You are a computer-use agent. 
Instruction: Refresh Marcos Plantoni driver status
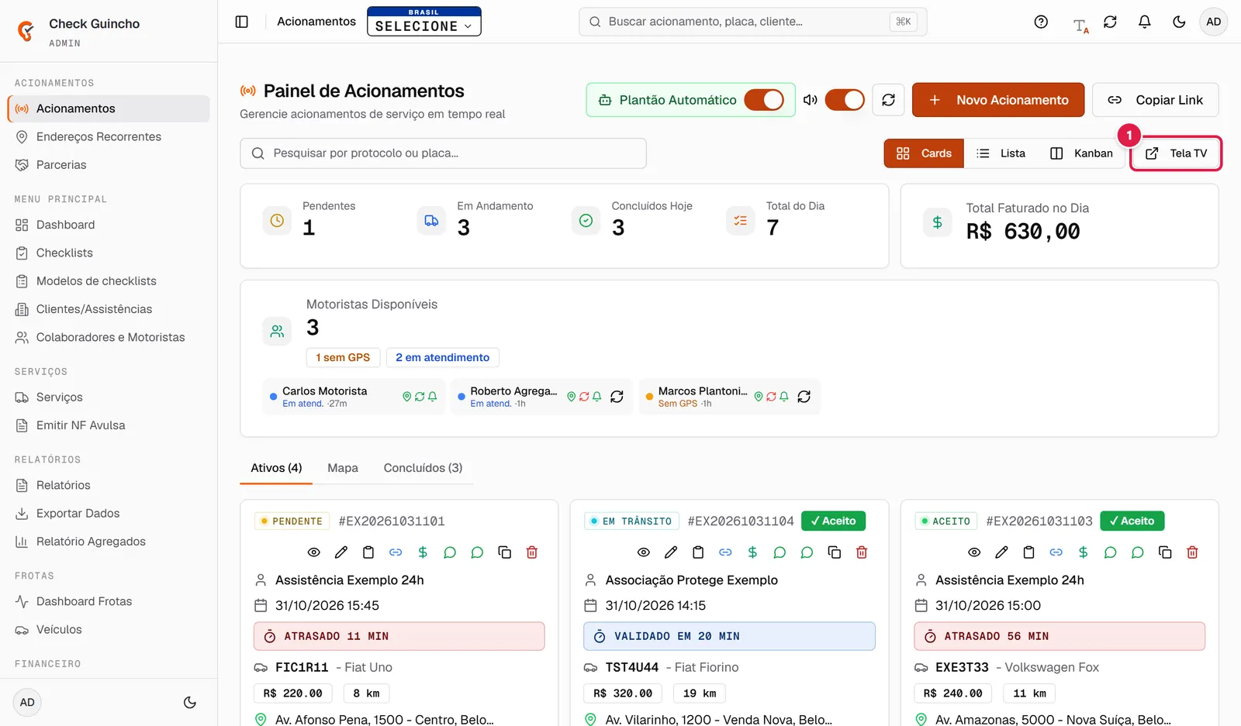804,397
